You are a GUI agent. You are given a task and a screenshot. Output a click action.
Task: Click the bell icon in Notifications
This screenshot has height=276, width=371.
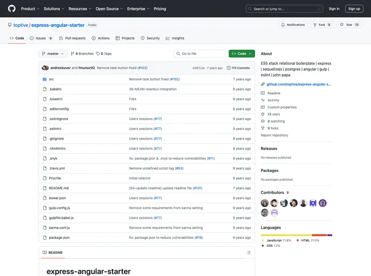click(283, 25)
